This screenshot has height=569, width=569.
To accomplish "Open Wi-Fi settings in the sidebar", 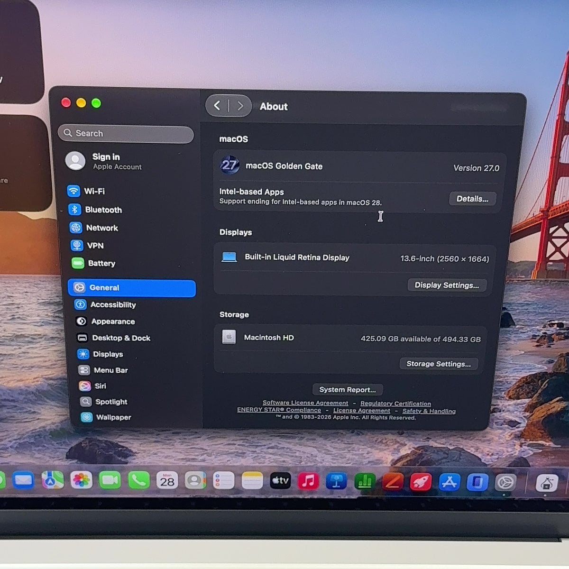I will 86,191.
